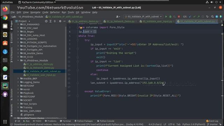
Task: Click 10_IPAddress_Module breadcrumb
Action: (x=31, y=17)
